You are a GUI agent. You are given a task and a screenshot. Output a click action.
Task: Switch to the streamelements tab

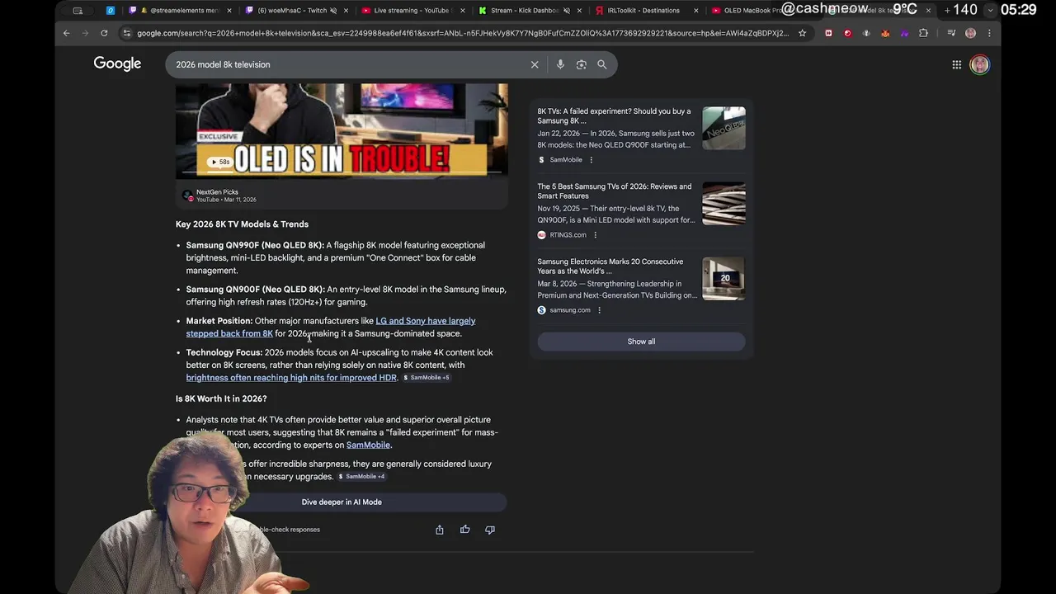tap(180, 11)
